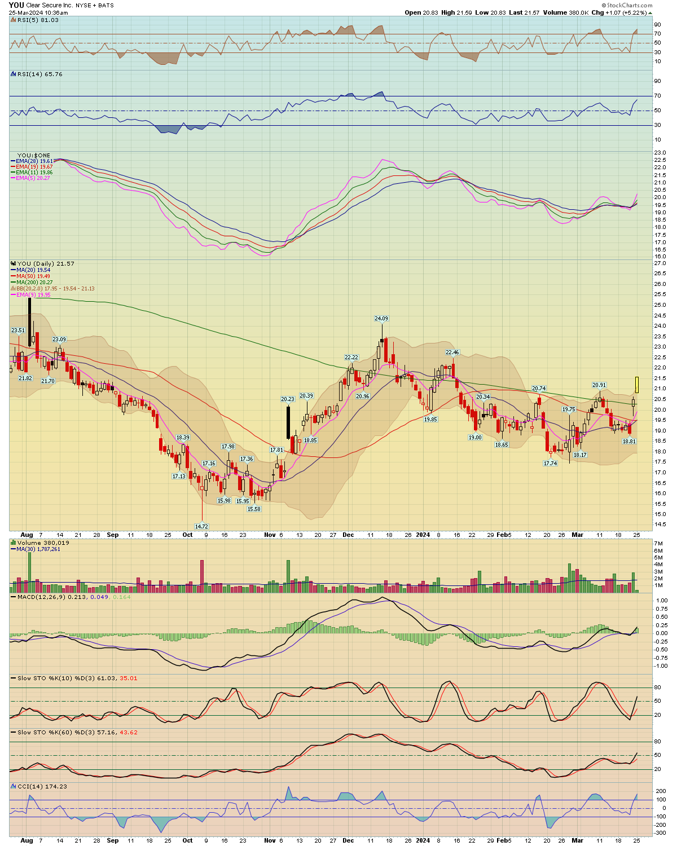This screenshot has height=846, width=677.
Task: Click the '22.46' price annotation
Action: tap(452, 352)
